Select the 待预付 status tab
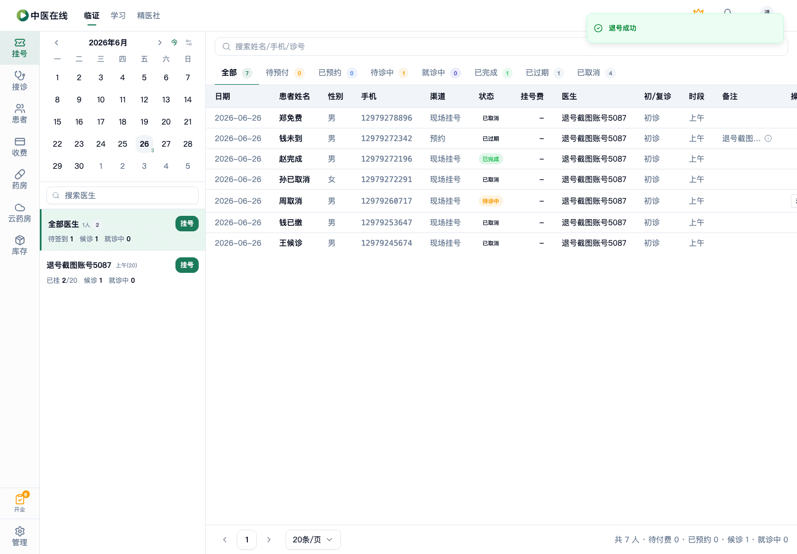Screen dimensions: 797x554 click(285, 73)
